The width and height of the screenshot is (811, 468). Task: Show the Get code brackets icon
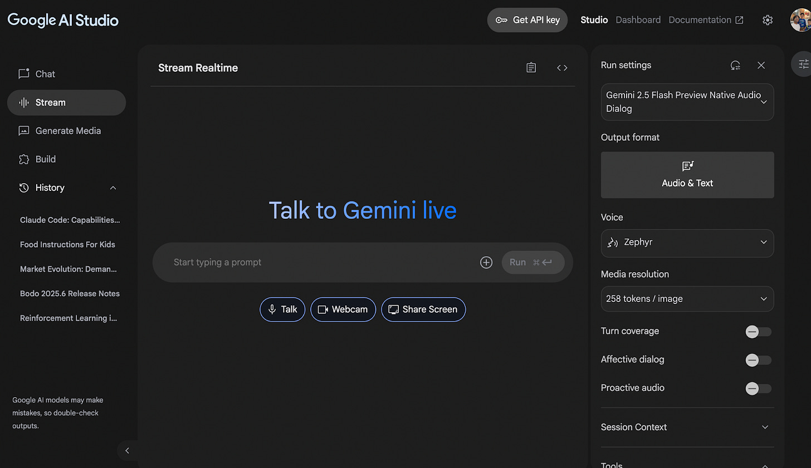tap(562, 68)
